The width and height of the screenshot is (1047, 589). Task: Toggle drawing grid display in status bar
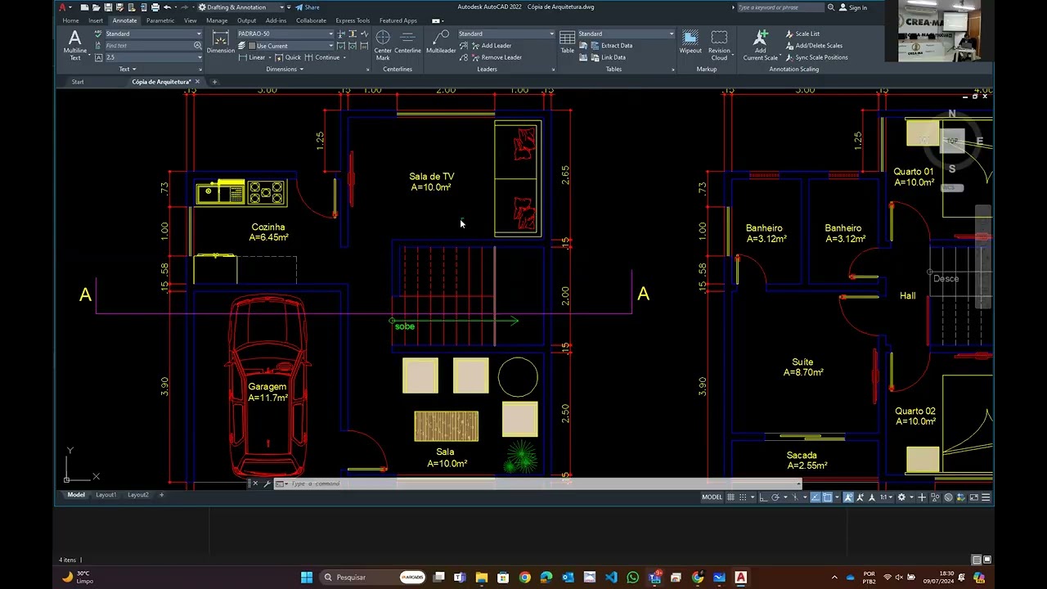click(x=730, y=497)
